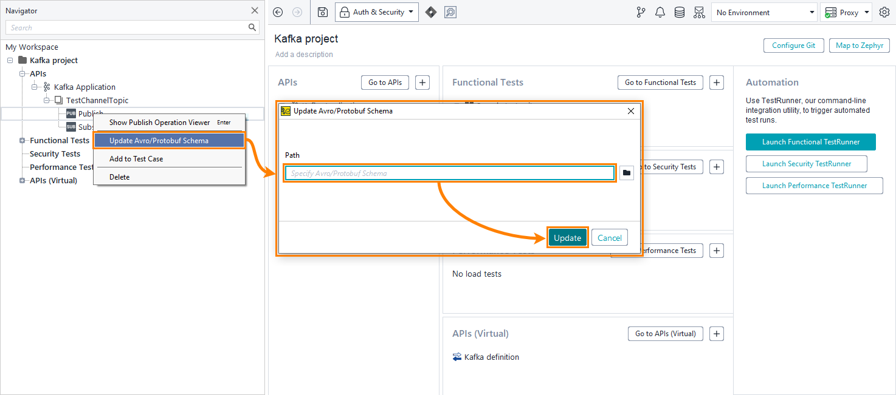896x395 pixels.
Task: Navigate back with the left arrow icon
Action: pos(278,12)
